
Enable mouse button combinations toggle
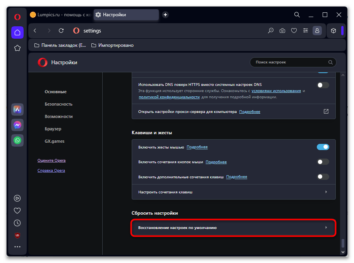point(323,162)
